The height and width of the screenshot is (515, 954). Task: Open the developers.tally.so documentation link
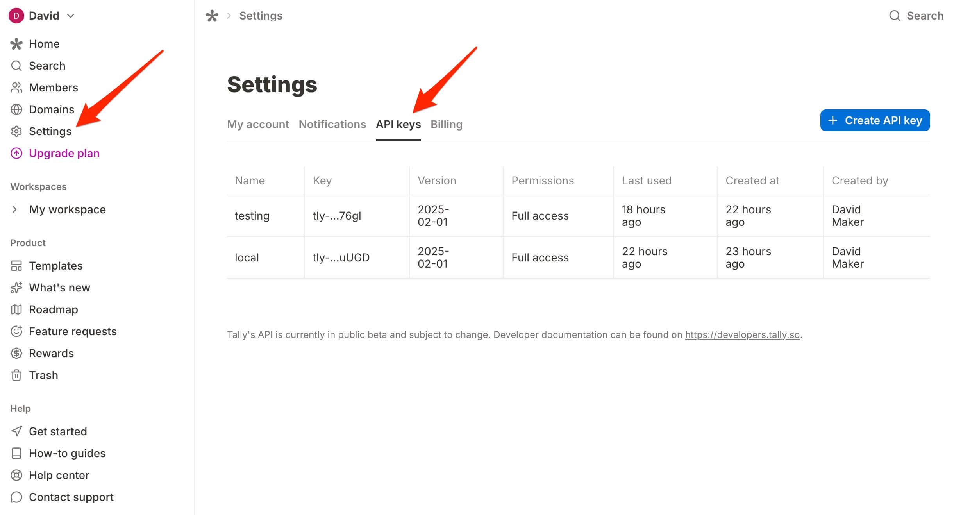pyautogui.click(x=742, y=335)
